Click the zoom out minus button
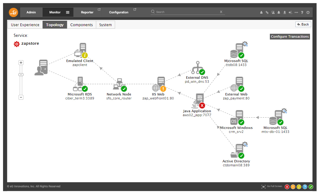The image size is (320, 194). (21, 97)
